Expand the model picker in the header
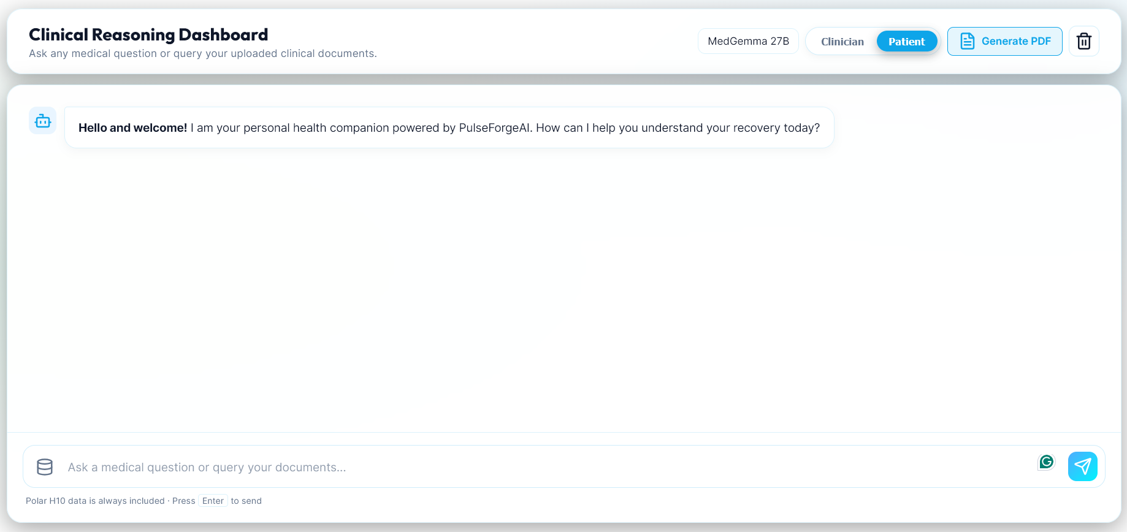The width and height of the screenshot is (1127, 532). (x=748, y=41)
